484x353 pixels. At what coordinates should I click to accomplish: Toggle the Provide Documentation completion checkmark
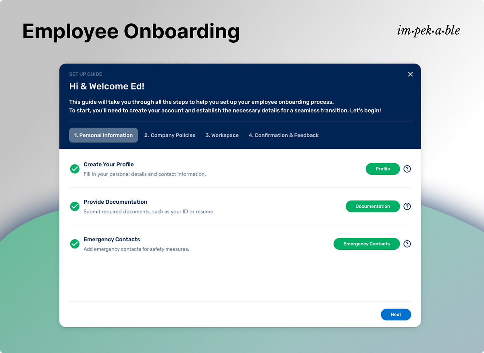[75, 206]
